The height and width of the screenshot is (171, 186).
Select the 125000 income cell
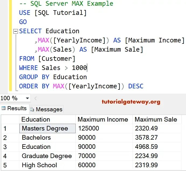pos(104,129)
